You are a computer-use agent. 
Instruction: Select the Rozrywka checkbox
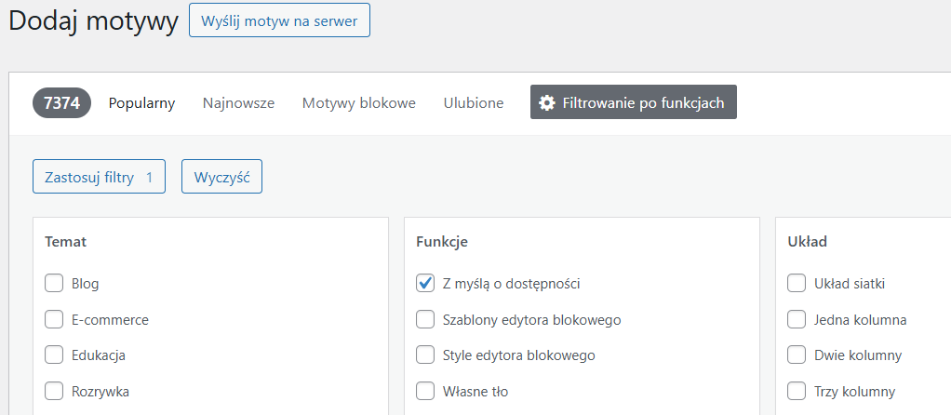tap(54, 392)
